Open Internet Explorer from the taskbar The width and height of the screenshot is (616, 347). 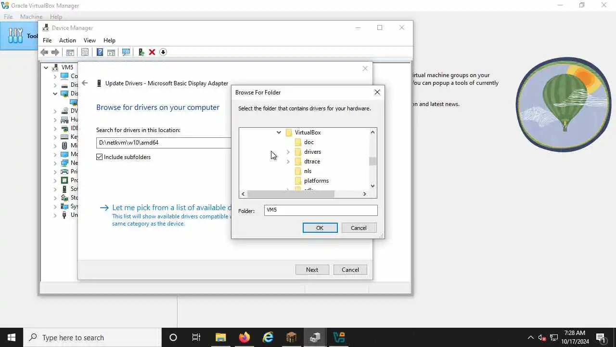point(268,337)
